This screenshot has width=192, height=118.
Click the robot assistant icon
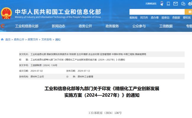[x=162, y=4]
